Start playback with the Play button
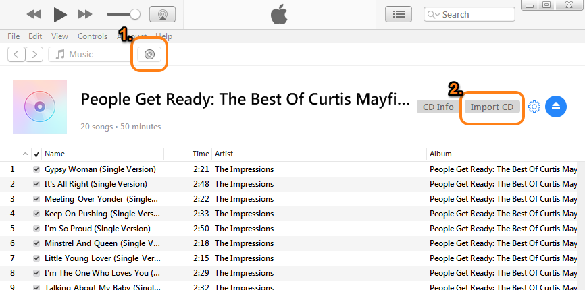The width and height of the screenshot is (585, 290). point(60,15)
